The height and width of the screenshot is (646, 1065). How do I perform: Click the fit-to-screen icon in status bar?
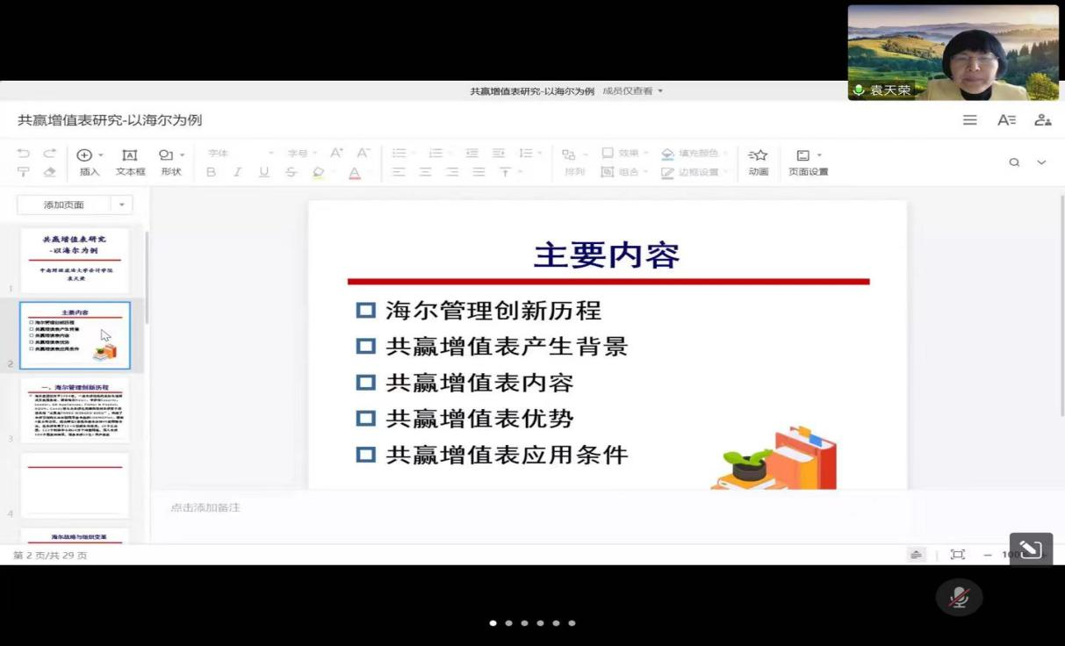[x=957, y=555]
